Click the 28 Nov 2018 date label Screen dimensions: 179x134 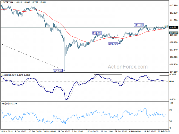7,131
